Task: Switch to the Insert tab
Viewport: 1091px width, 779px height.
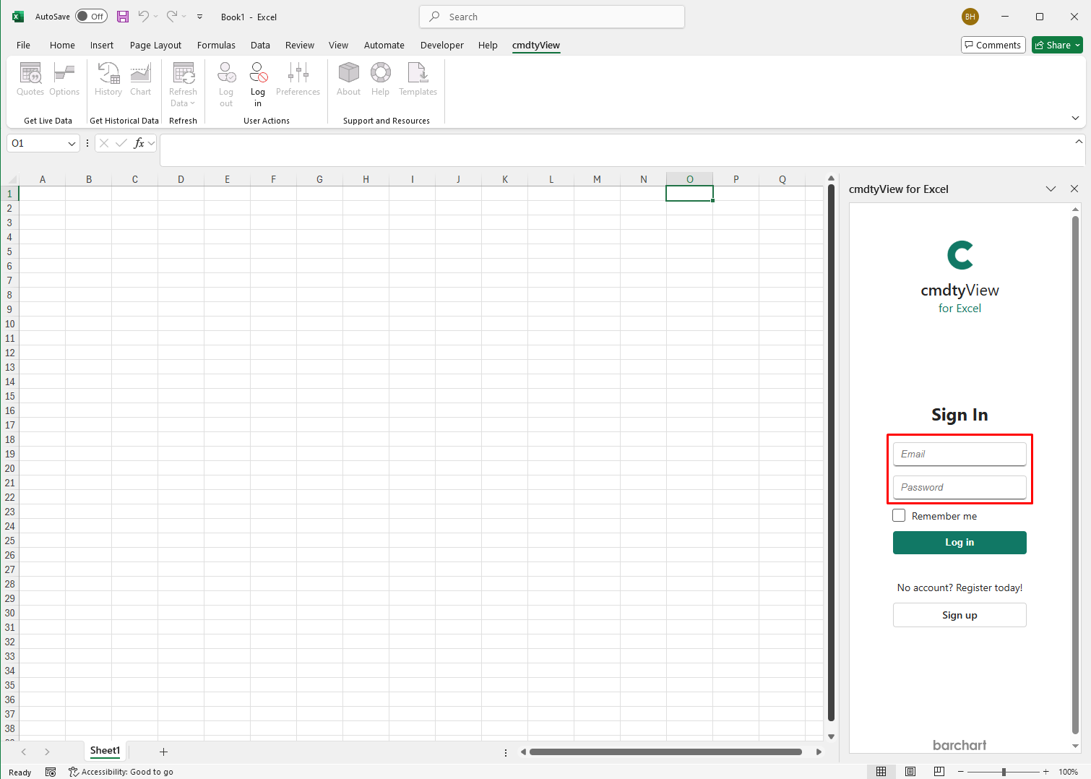Action: pos(102,45)
